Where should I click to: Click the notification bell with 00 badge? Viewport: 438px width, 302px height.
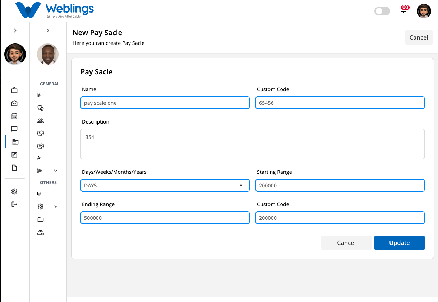tap(404, 9)
